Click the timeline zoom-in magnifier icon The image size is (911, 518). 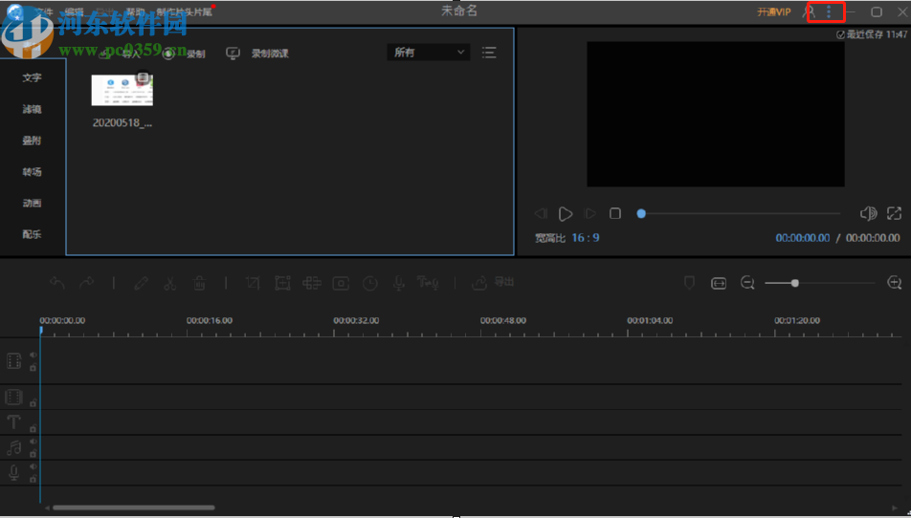895,283
